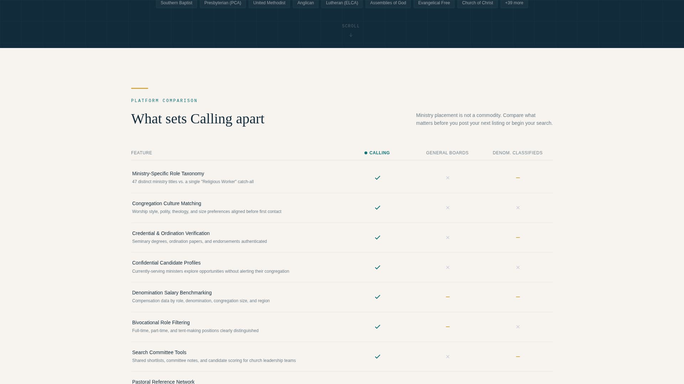
Task: Click General Boards X for Ministry-Specific Role Taxonomy
Action: [448, 178]
